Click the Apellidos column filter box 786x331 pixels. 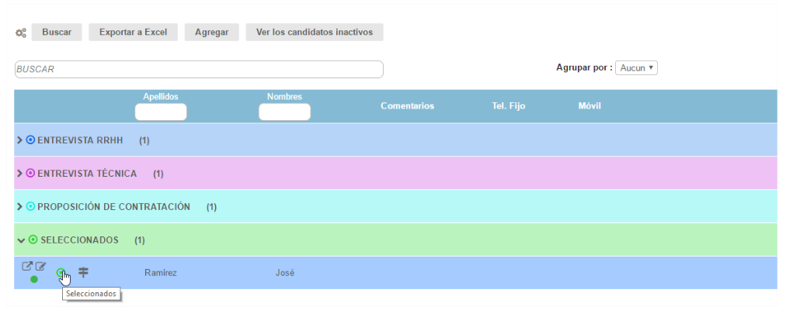tap(161, 112)
